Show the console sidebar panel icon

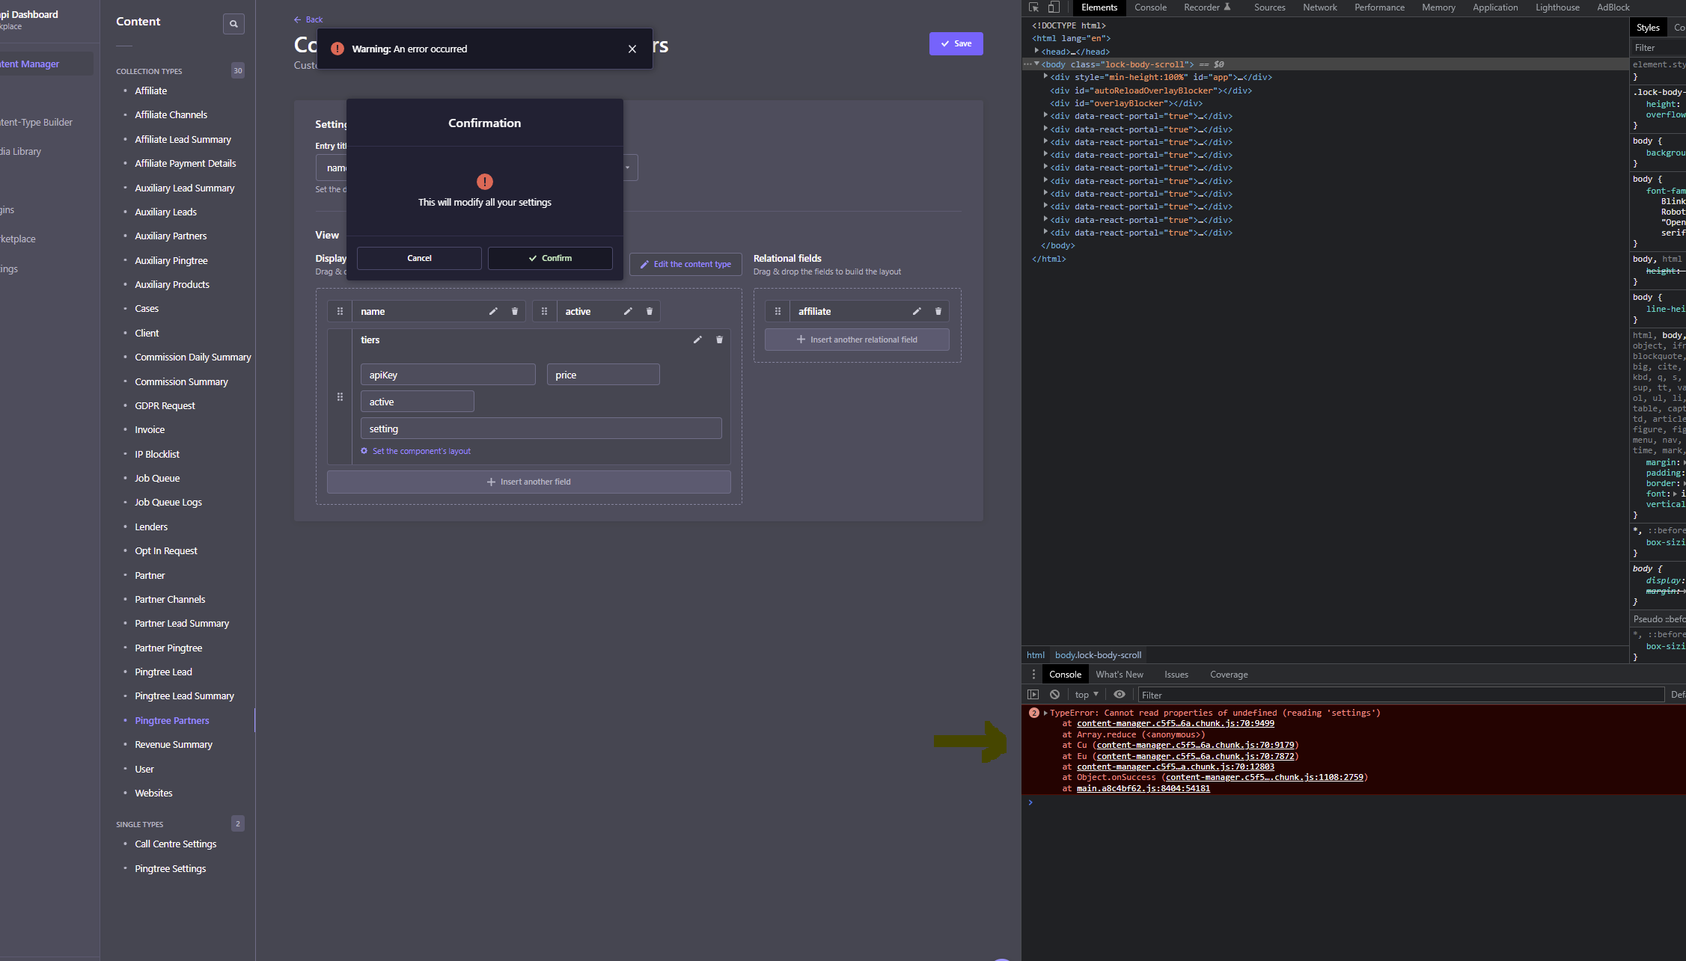coord(1033,695)
